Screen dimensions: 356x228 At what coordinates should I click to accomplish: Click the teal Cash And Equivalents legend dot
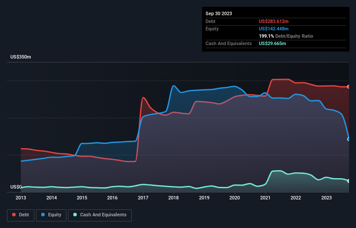pyautogui.click(x=75, y=215)
